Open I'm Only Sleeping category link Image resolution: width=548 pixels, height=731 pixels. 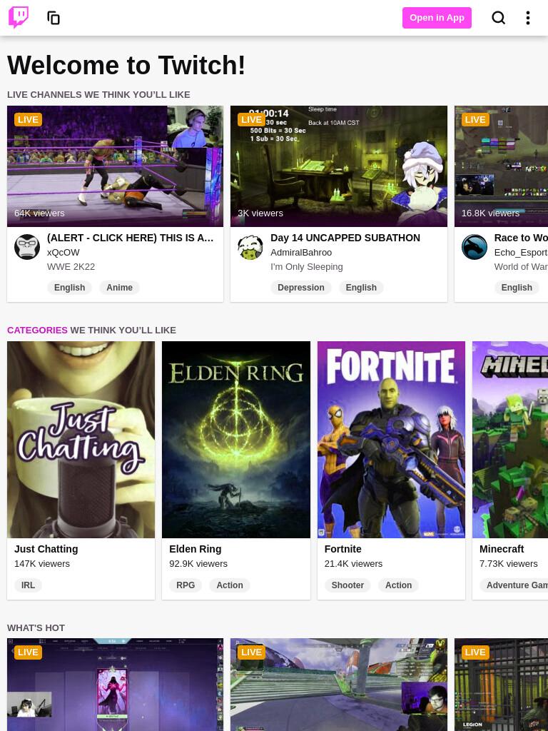[x=307, y=267]
